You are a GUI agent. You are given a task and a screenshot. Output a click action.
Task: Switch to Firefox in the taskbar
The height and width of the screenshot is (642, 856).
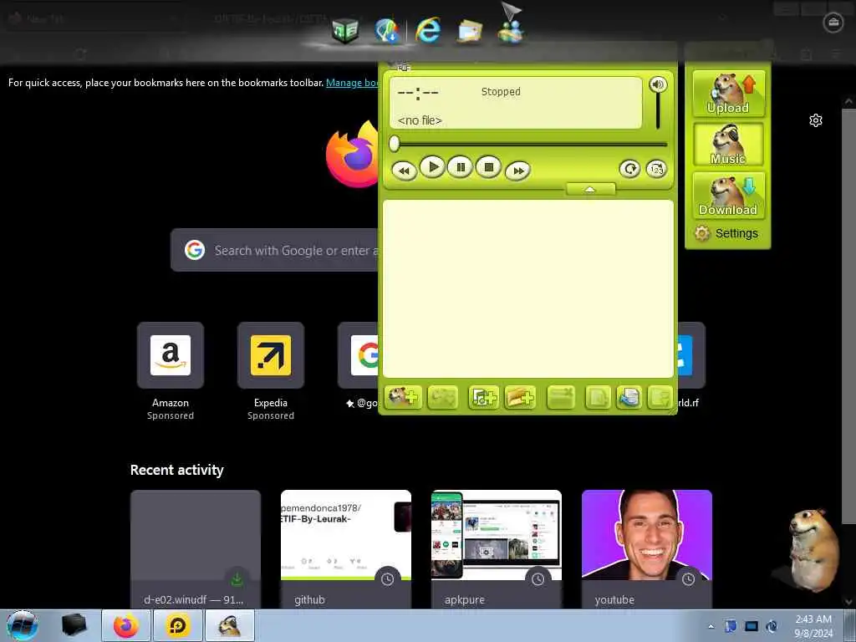126,625
